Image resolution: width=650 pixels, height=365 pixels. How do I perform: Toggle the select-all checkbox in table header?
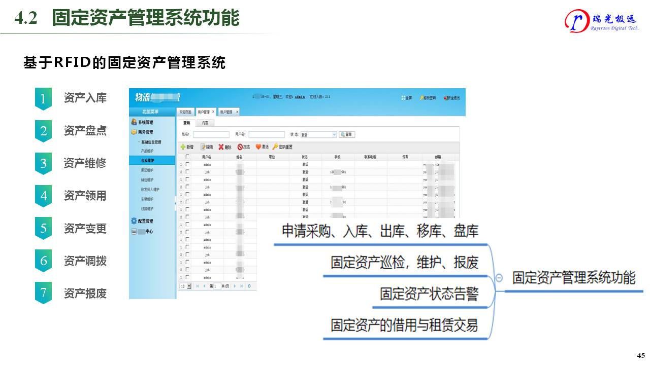(187, 157)
